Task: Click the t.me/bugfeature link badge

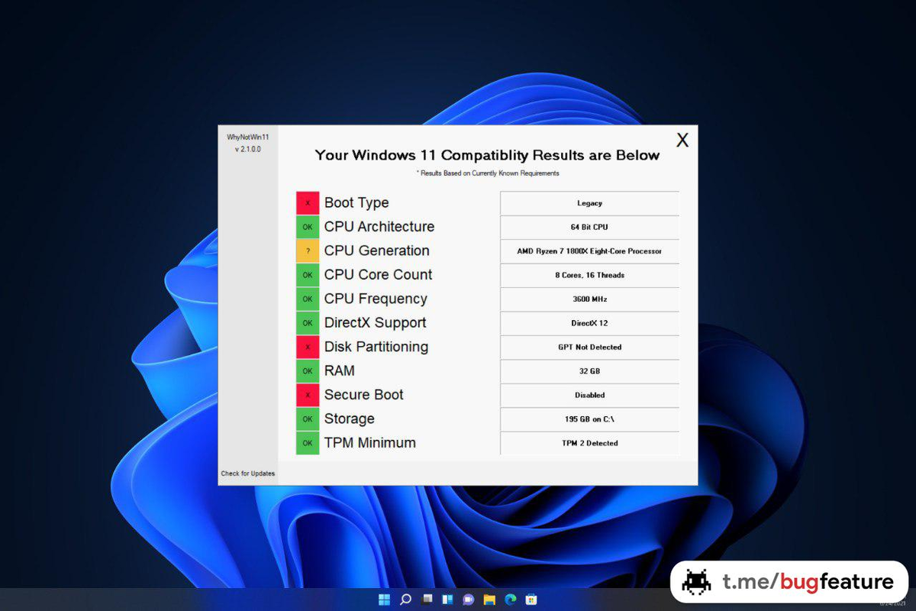Action: (x=789, y=582)
